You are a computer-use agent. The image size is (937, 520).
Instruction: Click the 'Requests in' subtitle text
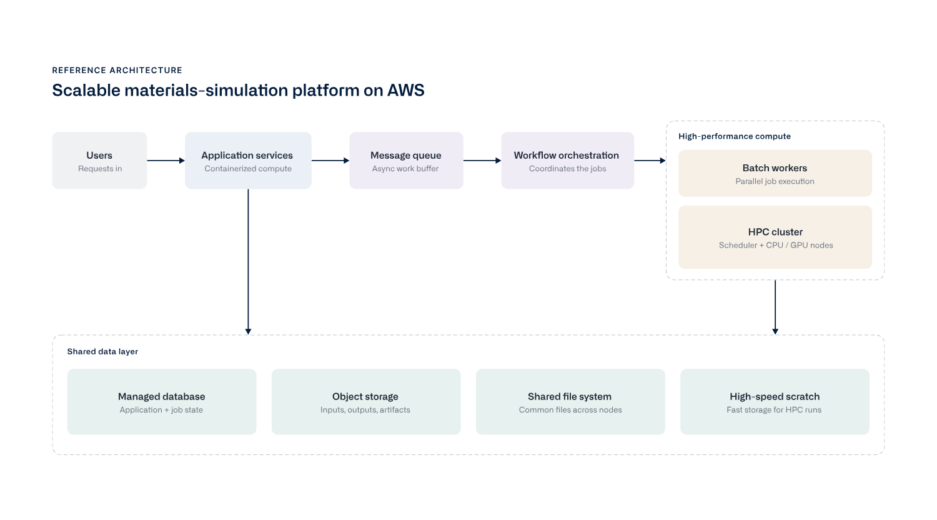[x=100, y=169]
